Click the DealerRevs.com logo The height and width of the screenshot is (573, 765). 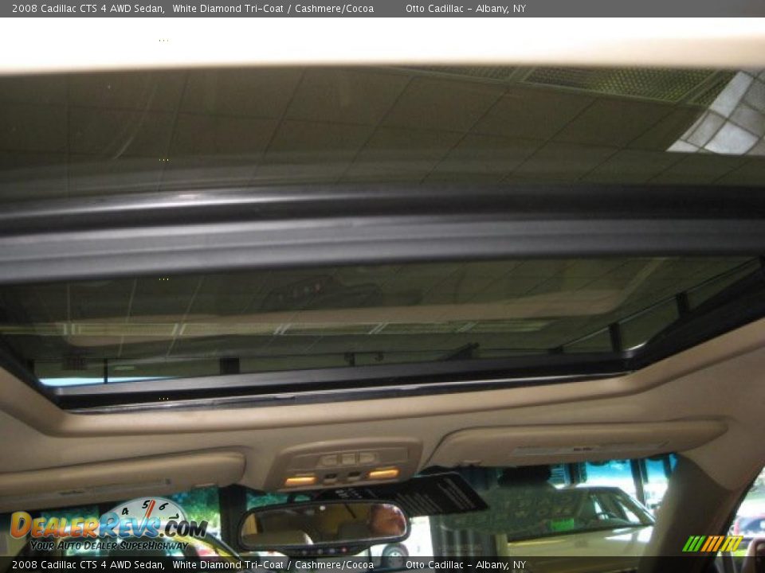[x=108, y=525]
